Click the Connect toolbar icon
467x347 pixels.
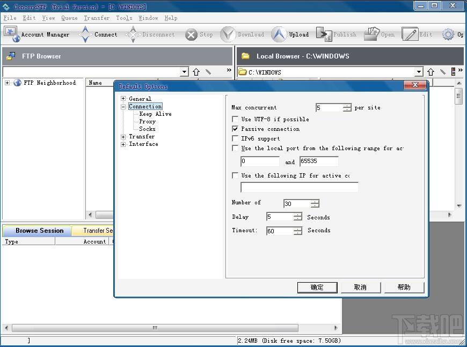click(x=85, y=34)
